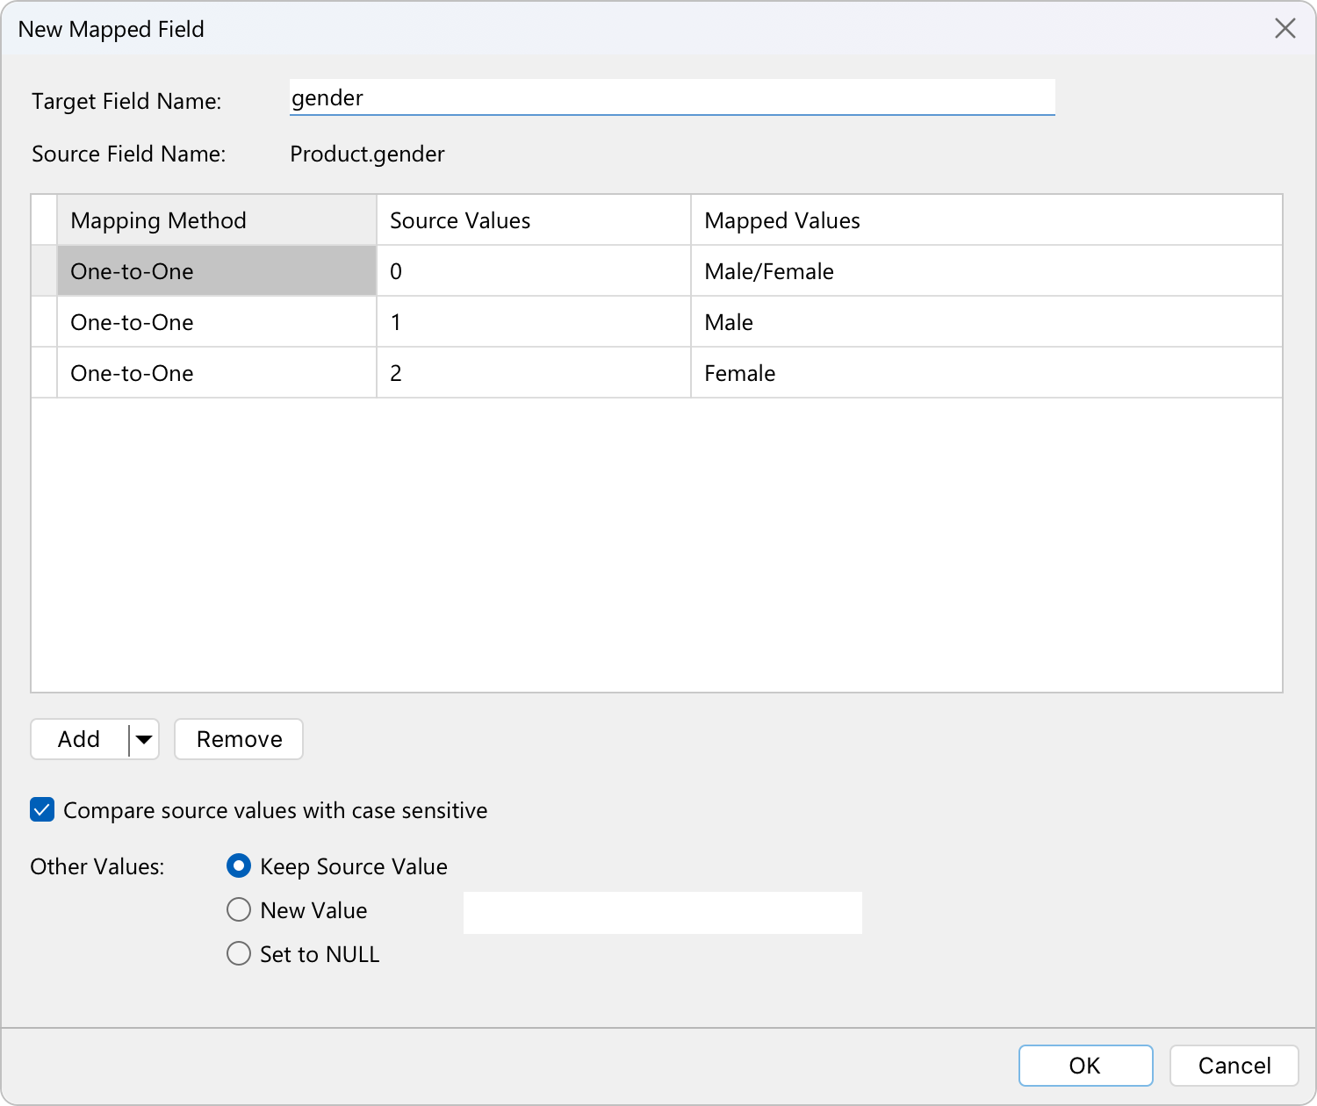Click the Mapped Values column header
Image resolution: width=1317 pixels, height=1106 pixels.
985,220
